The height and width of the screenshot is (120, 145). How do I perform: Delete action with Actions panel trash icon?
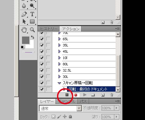(111, 95)
